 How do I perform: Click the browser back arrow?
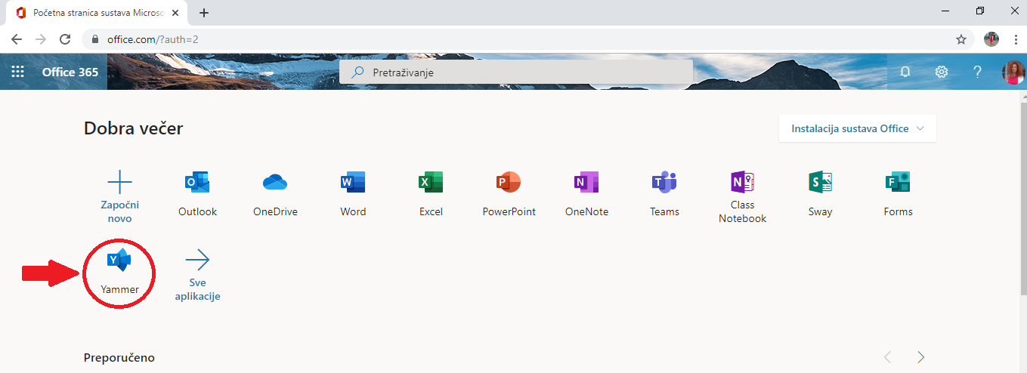pyautogui.click(x=17, y=39)
